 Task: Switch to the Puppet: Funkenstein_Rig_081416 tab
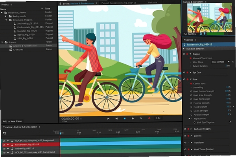(x=119, y=3)
